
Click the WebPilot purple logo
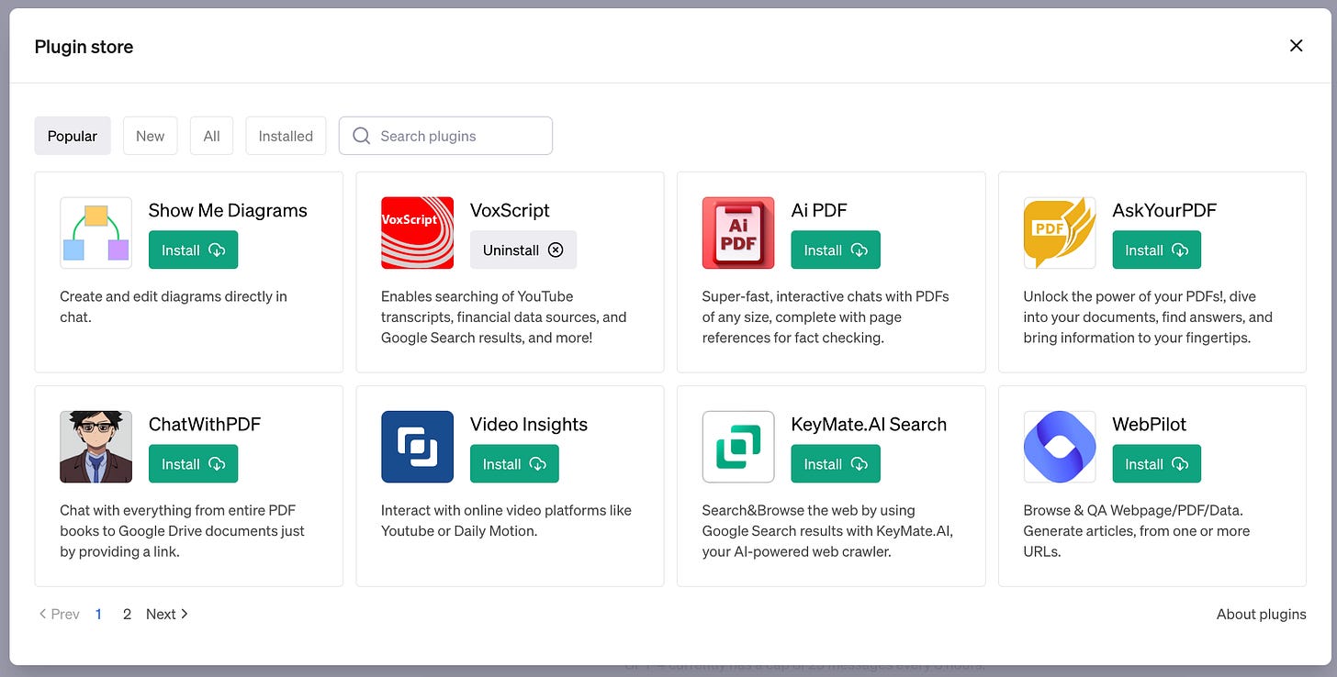point(1060,447)
